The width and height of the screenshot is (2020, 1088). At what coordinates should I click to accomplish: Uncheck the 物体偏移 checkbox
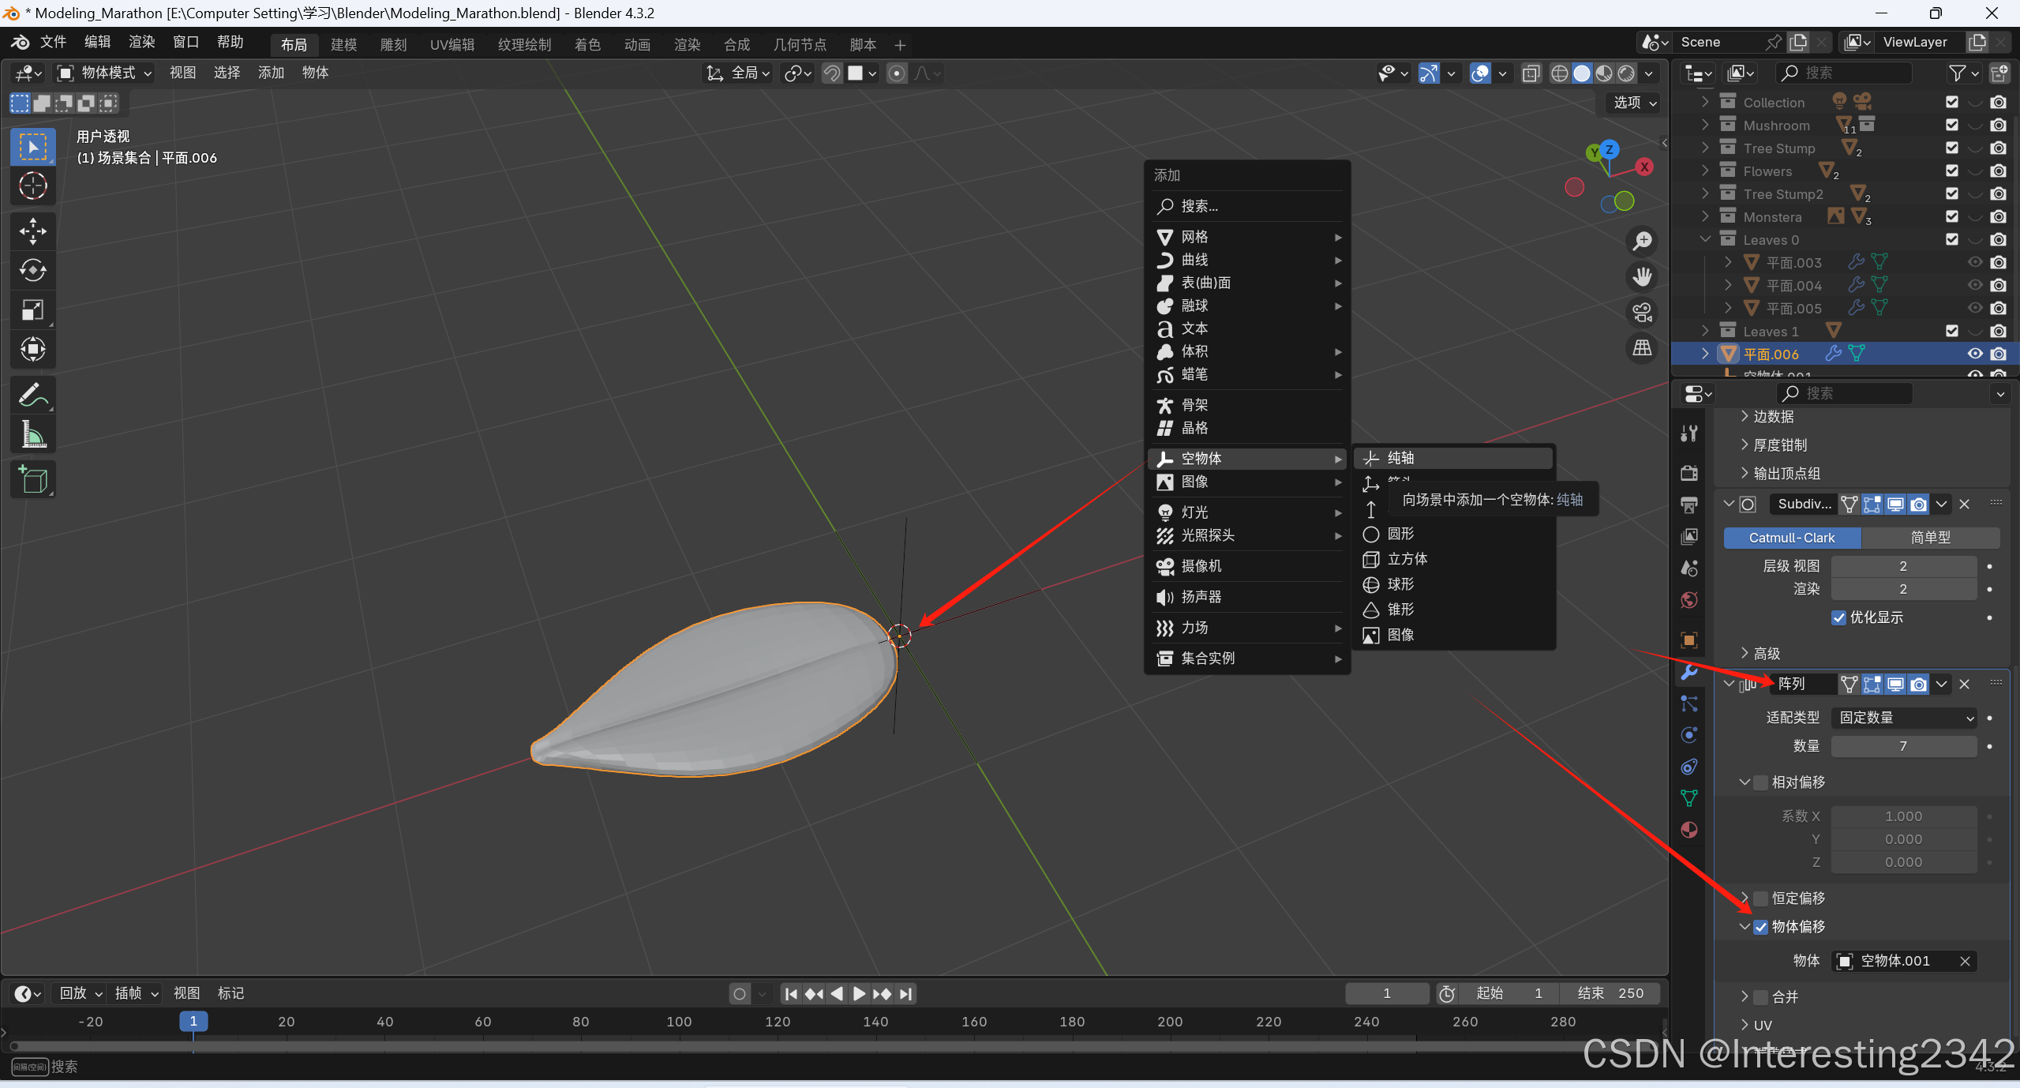tap(1761, 927)
